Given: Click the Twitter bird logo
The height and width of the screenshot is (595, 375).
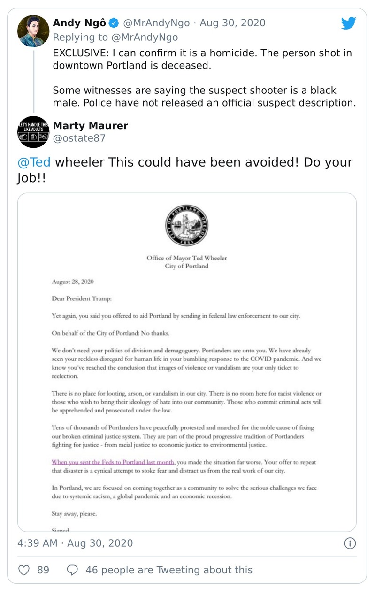Looking at the screenshot, I should point(348,23).
